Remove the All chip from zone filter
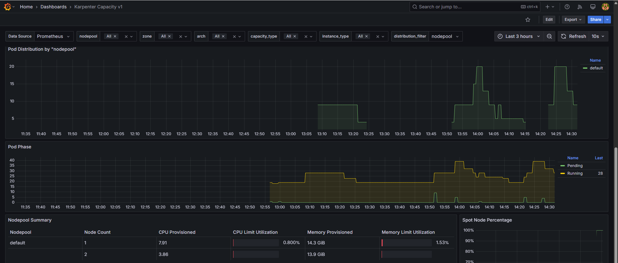 click(x=169, y=36)
